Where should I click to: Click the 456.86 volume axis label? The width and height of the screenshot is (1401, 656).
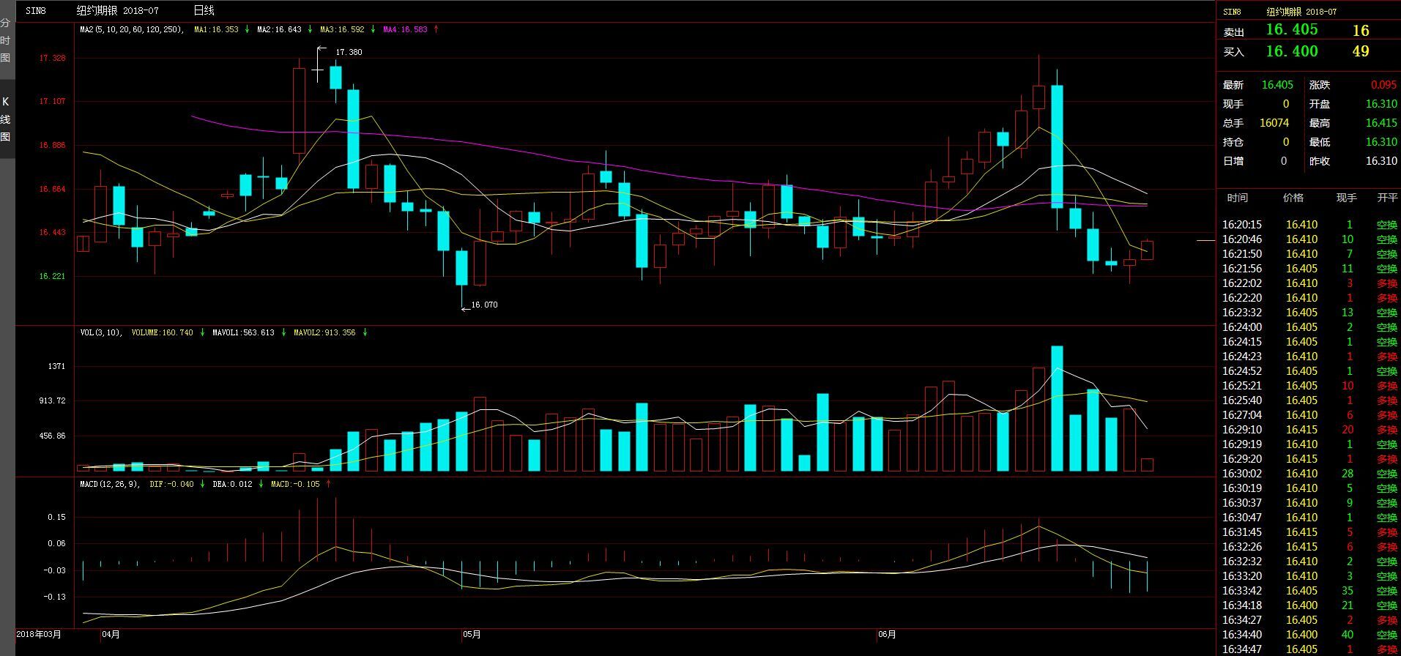click(52, 436)
